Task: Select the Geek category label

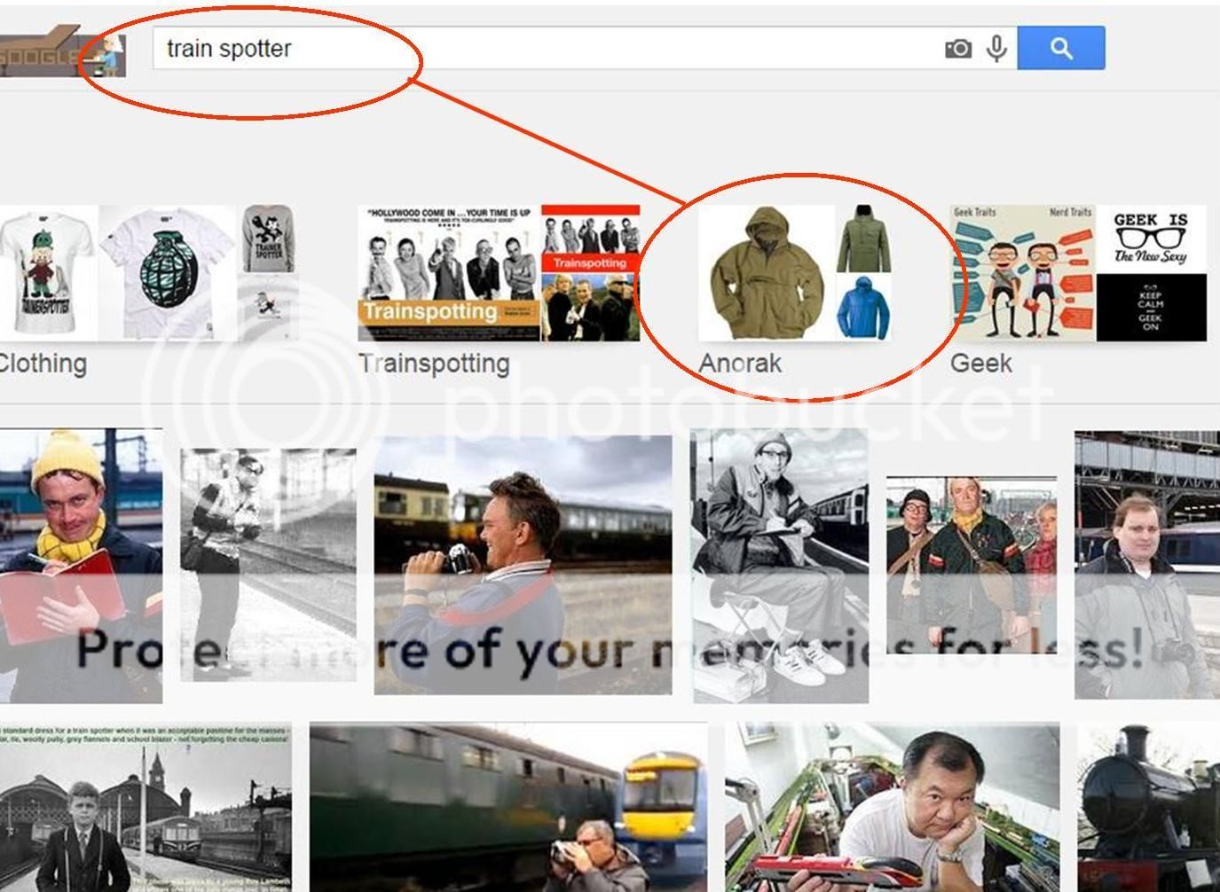Action: coord(980,364)
